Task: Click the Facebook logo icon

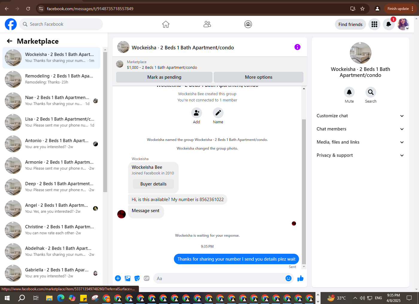Action: [x=11, y=24]
